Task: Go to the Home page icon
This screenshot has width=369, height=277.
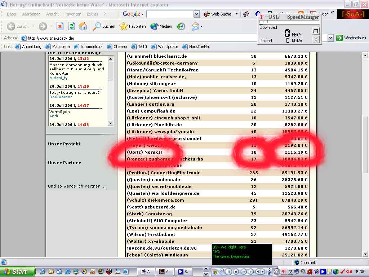Action: [83, 26]
